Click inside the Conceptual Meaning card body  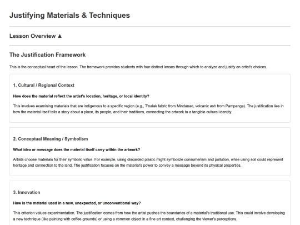point(150,152)
